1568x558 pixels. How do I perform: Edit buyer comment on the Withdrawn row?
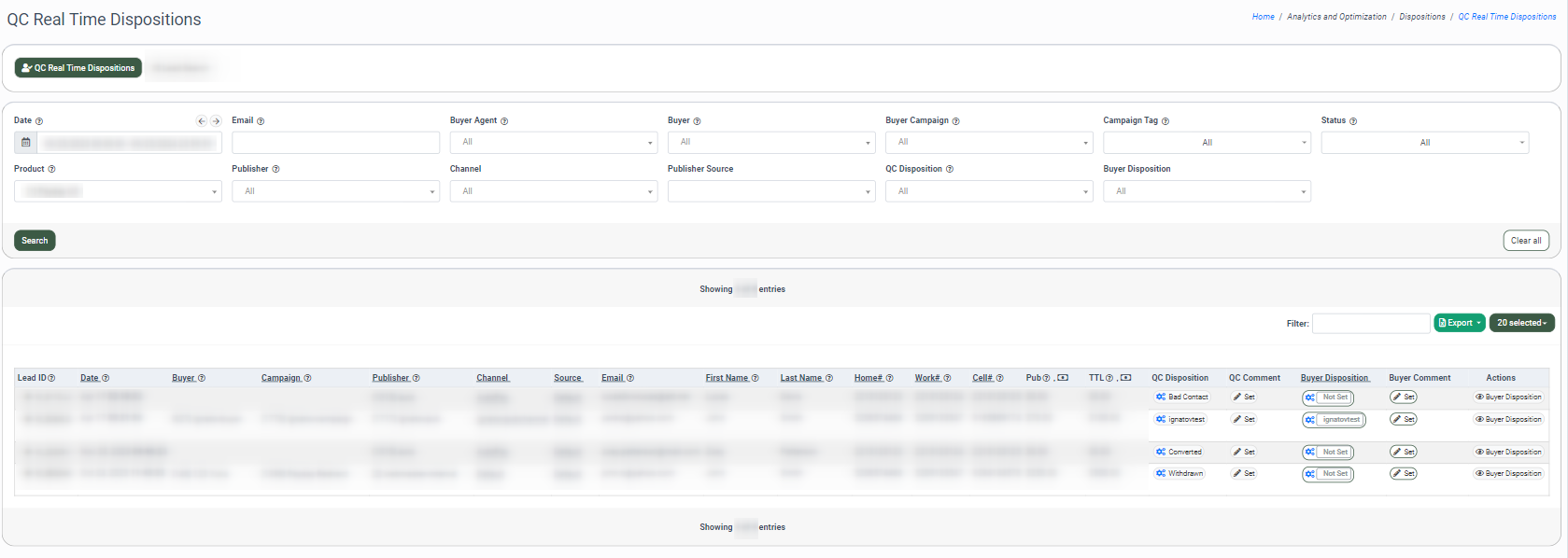pyautogui.click(x=1403, y=474)
